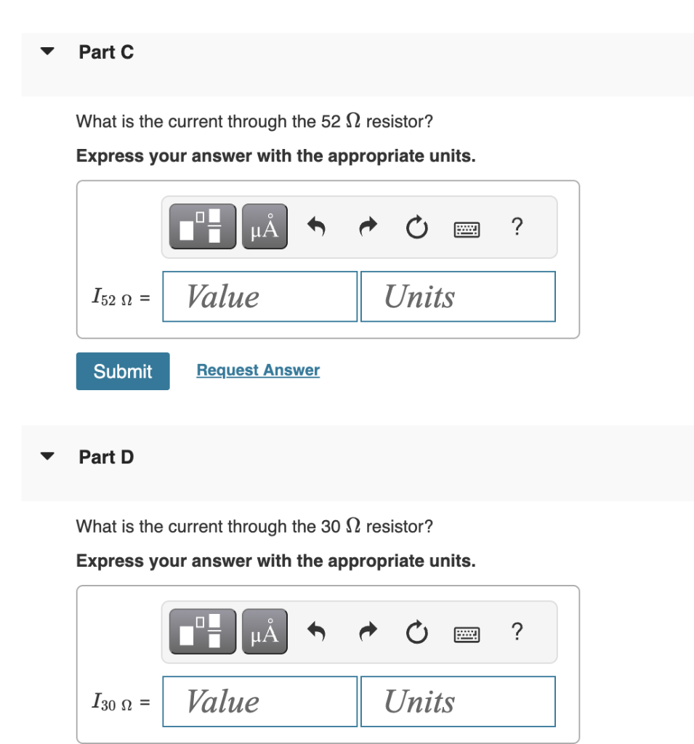Open help question mark in Part D
This screenshot has height=744, width=694.
(x=517, y=631)
